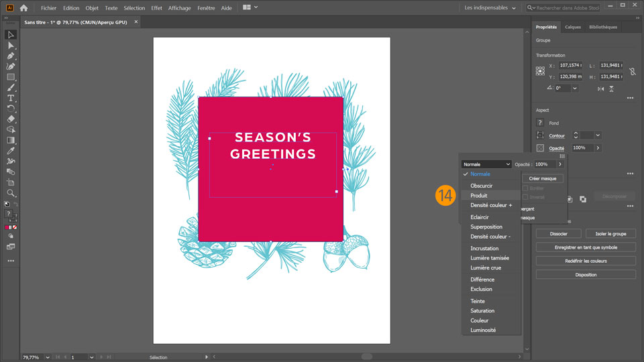Toggle constrain width and height proportions
The image size is (644, 362).
[633, 71]
